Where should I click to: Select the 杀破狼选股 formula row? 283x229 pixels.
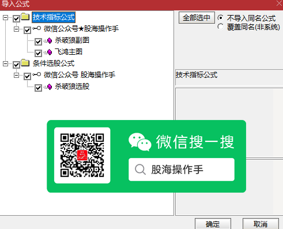tap(72, 87)
